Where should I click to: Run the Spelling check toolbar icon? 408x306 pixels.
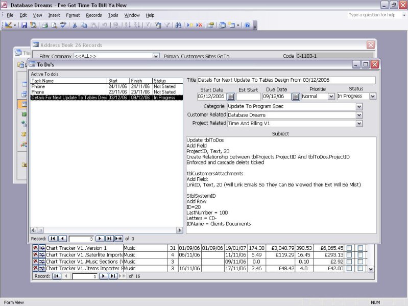pyautogui.click(x=63, y=25)
